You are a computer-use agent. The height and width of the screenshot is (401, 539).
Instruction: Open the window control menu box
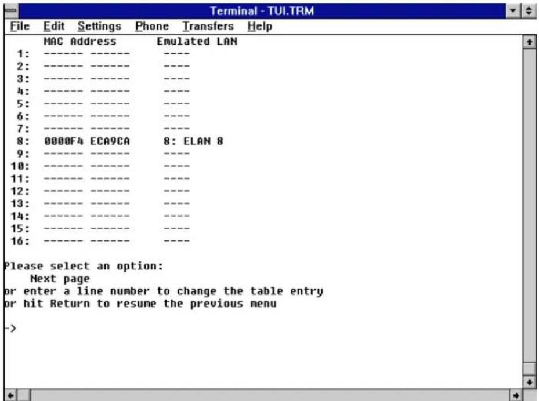coord(12,10)
